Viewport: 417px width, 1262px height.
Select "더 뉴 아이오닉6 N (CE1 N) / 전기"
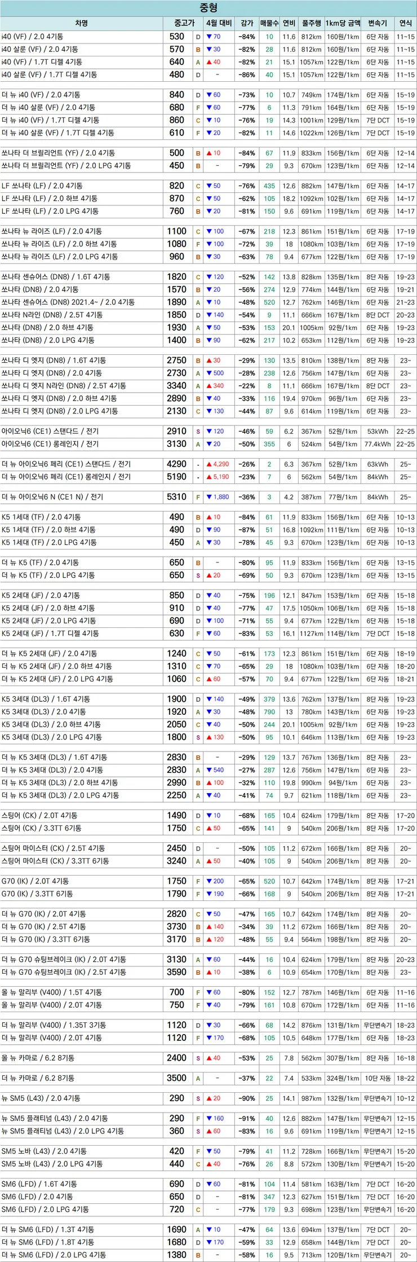[x=52, y=497]
